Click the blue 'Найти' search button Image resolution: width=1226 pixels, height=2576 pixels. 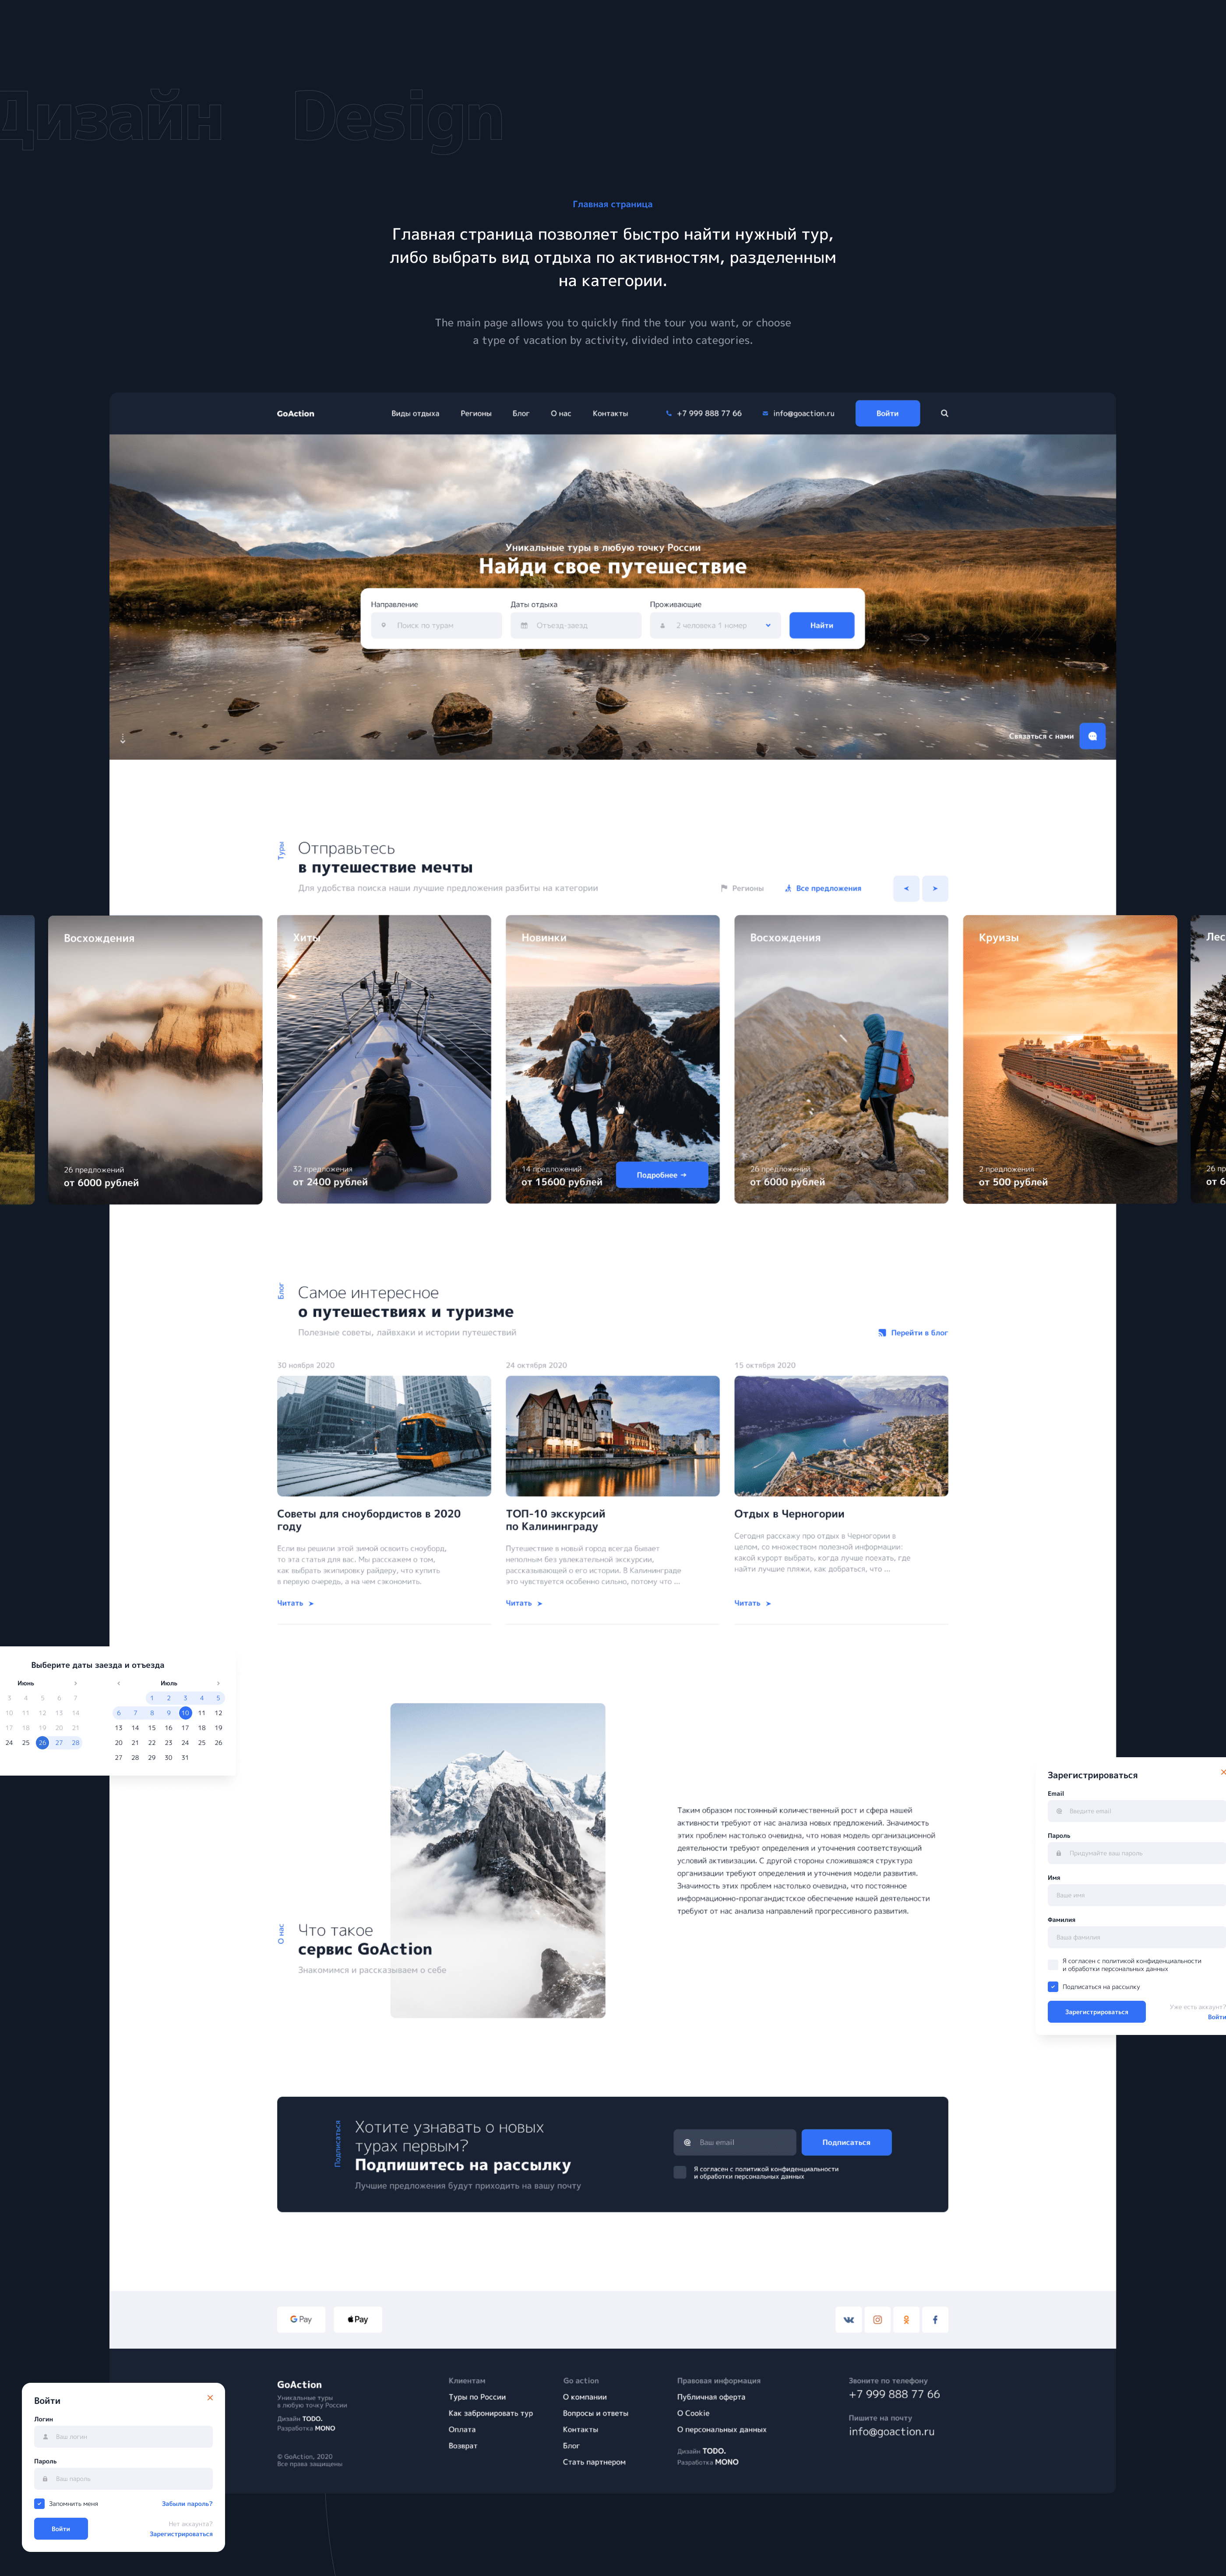(821, 625)
